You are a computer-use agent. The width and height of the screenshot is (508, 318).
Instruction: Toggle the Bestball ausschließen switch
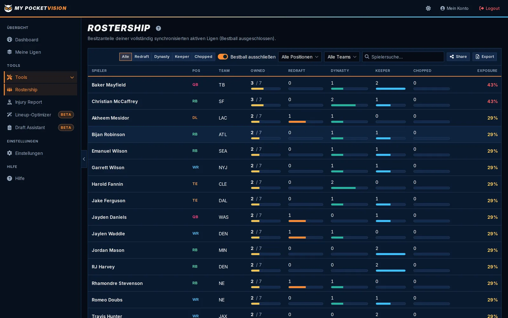[x=223, y=57]
